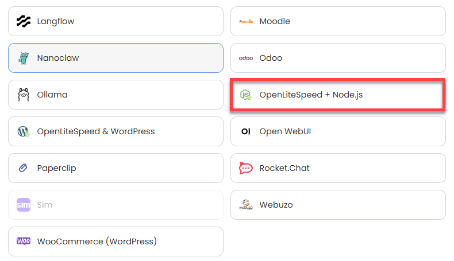
Task: Click the 'Sim' label text
Action: click(45, 205)
